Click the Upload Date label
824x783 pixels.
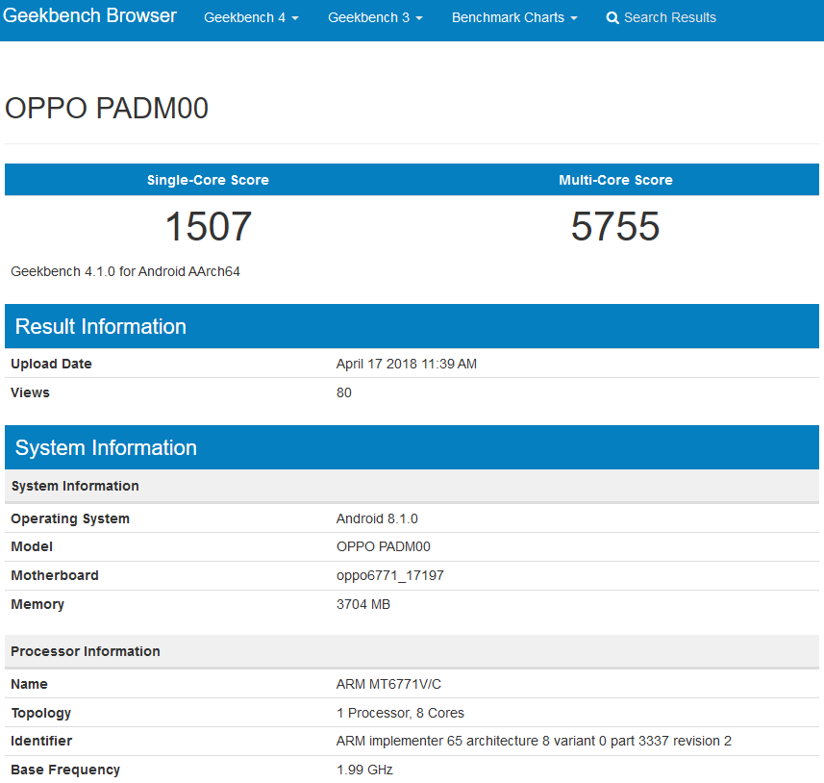tap(51, 364)
